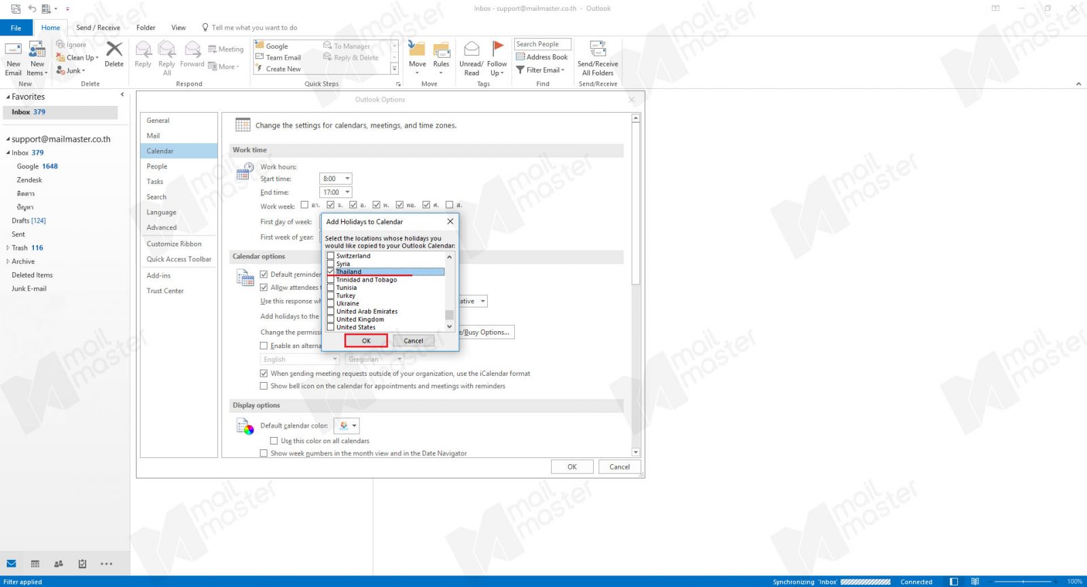Switch to Tasks view in navigation bar

(82, 563)
